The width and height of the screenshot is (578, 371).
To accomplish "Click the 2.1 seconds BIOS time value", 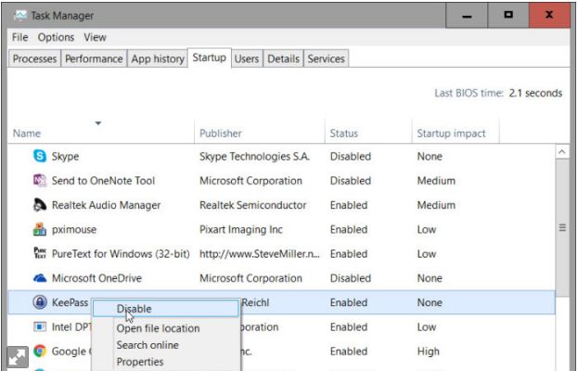I will tap(535, 93).
